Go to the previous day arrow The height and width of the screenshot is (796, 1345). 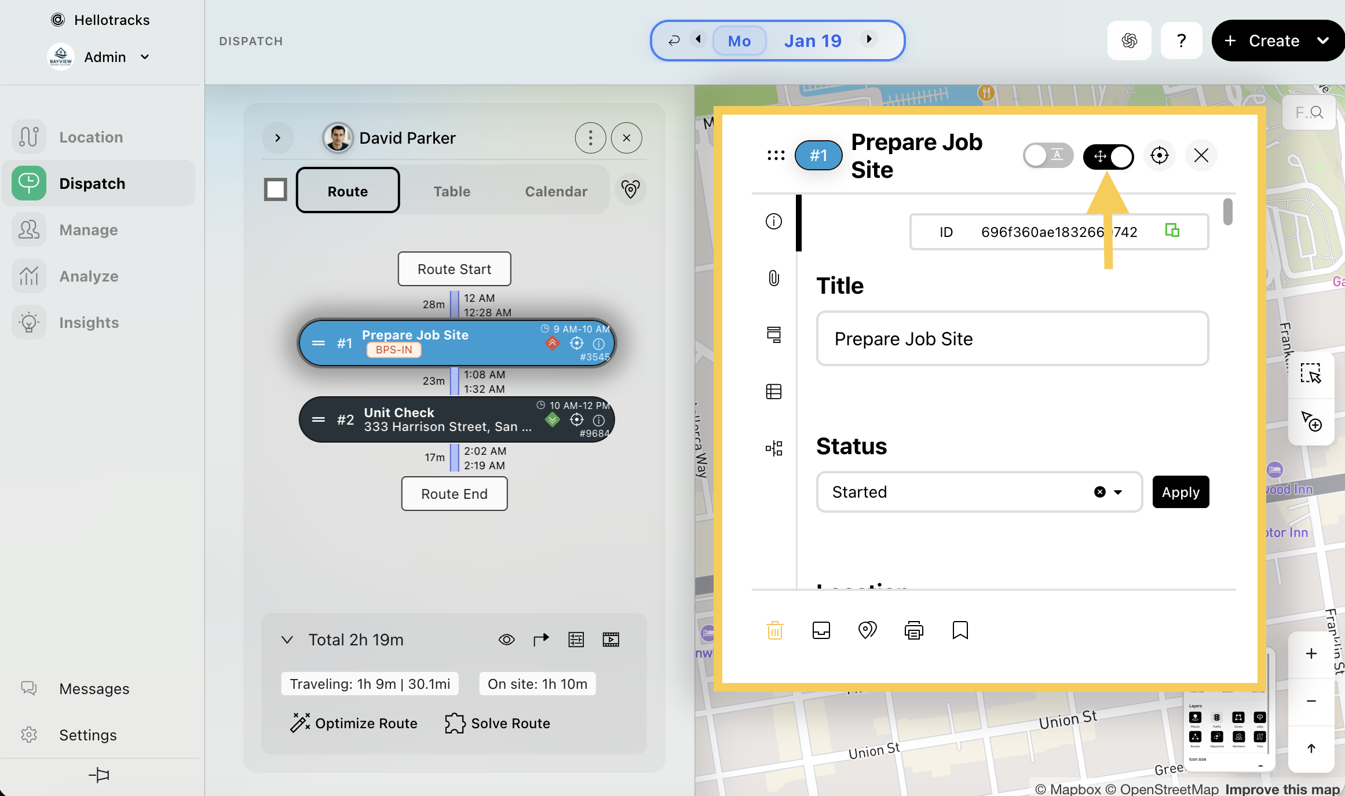click(698, 39)
